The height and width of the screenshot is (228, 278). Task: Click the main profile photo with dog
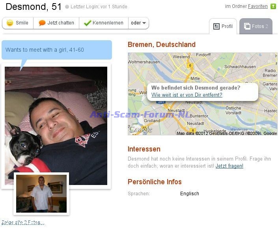point(56,126)
